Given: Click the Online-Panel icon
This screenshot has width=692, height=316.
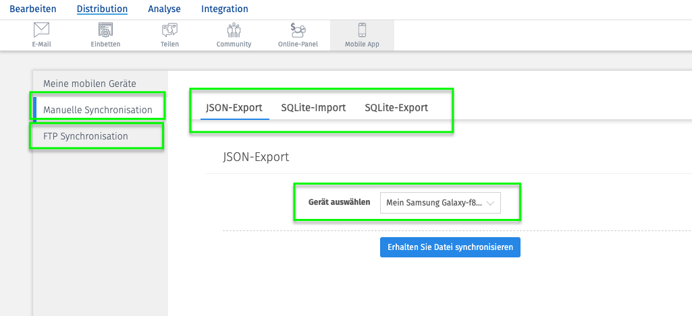Looking at the screenshot, I should click(x=298, y=30).
